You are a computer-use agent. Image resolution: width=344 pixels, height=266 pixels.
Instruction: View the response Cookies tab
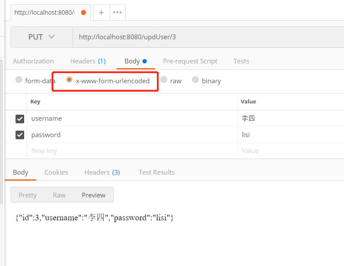[x=56, y=172]
